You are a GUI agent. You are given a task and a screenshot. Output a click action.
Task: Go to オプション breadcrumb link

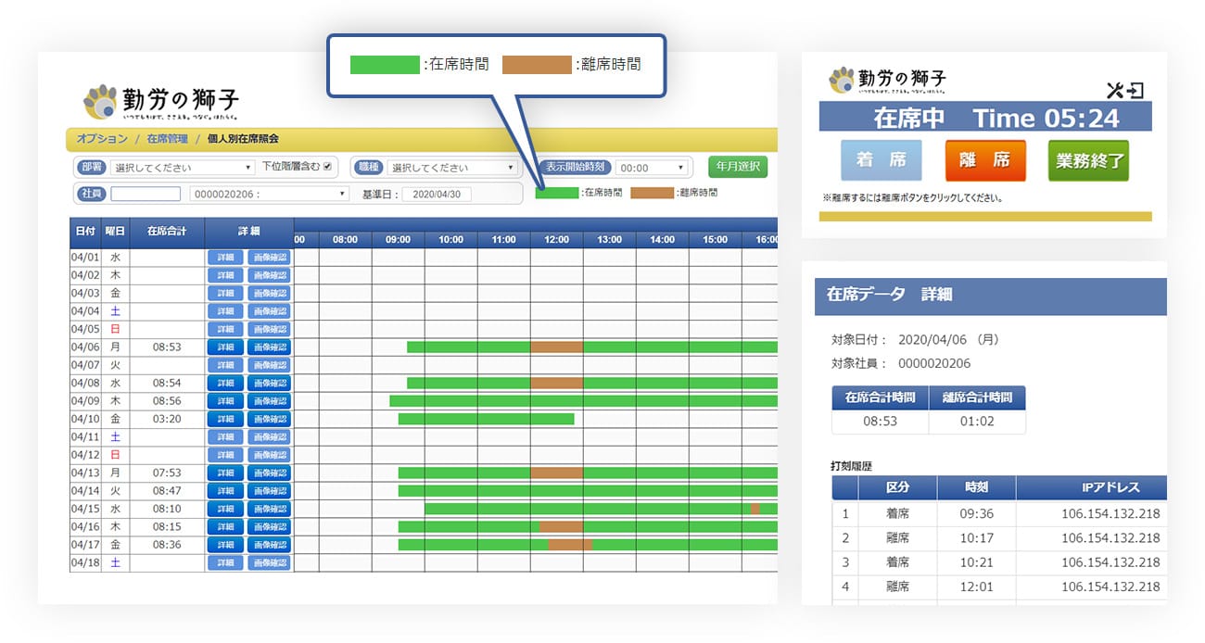(x=102, y=139)
